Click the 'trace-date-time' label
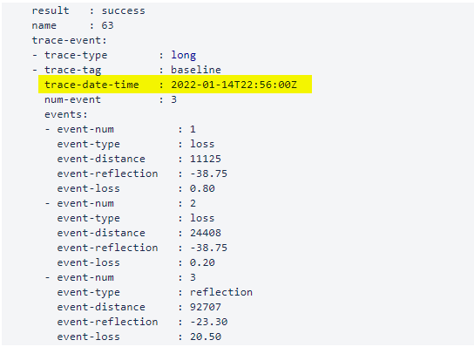The image size is (474, 347). pos(91,85)
